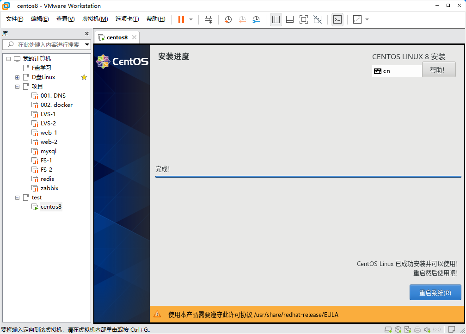This screenshot has height=334, width=466.
Task: Open 编辑(E) menu
Action: pyautogui.click(x=40, y=19)
